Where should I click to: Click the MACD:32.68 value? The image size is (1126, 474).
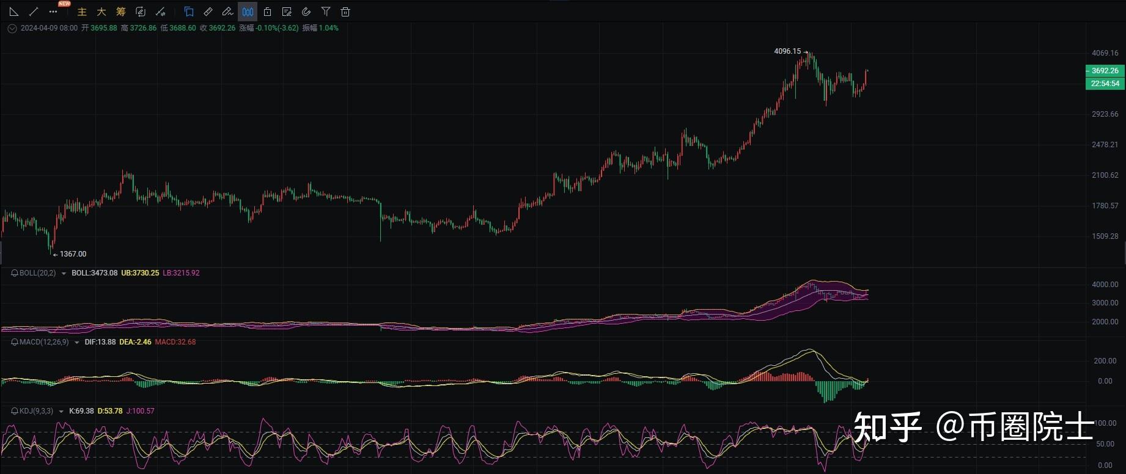tap(175, 342)
